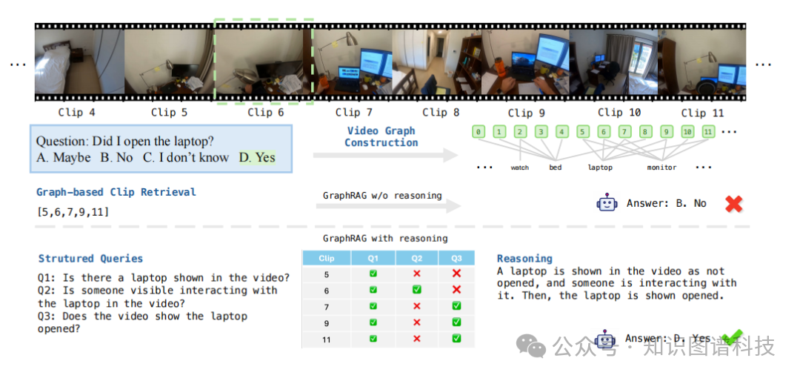Click the retrieved clip list [5,6,7,9,11]
800x378 pixels.
pos(73,211)
